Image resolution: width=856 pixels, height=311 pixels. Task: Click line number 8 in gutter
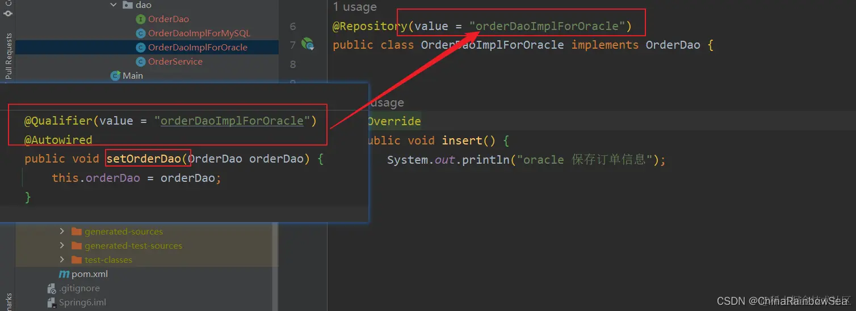[293, 65]
